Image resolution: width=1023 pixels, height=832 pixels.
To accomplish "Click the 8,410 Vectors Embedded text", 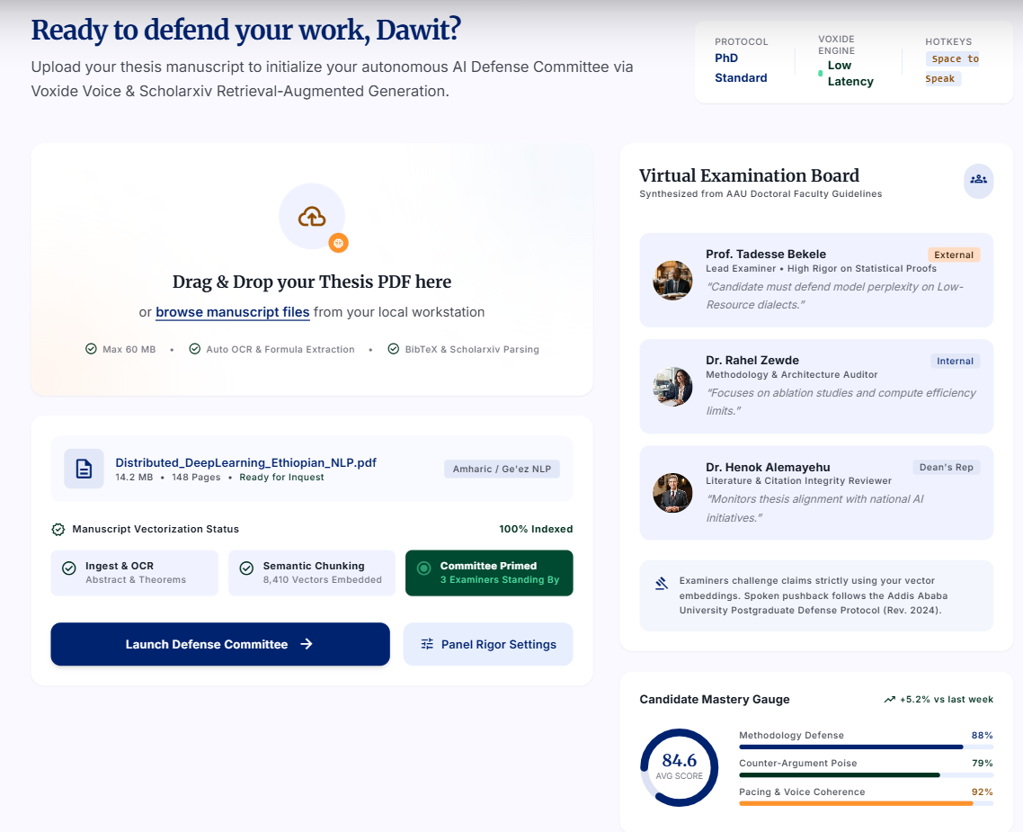I will point(323,579).
